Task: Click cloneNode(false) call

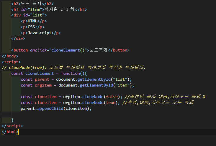Action: [x=101, y=97]
